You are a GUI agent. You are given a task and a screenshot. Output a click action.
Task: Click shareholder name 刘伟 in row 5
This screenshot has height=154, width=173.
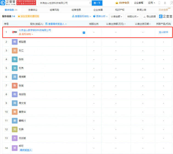[x=21, y=68]
